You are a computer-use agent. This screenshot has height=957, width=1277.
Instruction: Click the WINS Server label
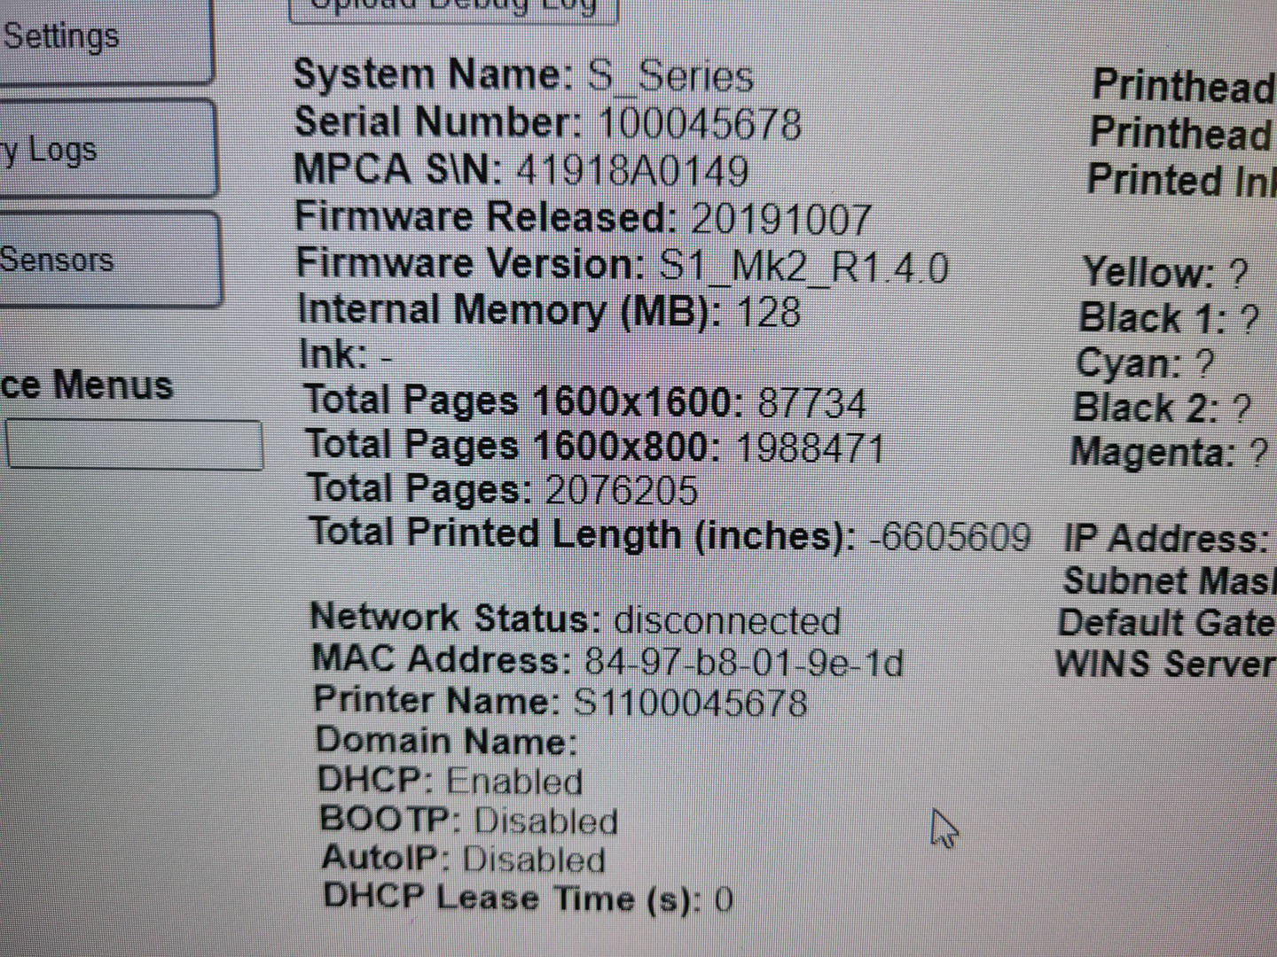tap(1165, 665)
